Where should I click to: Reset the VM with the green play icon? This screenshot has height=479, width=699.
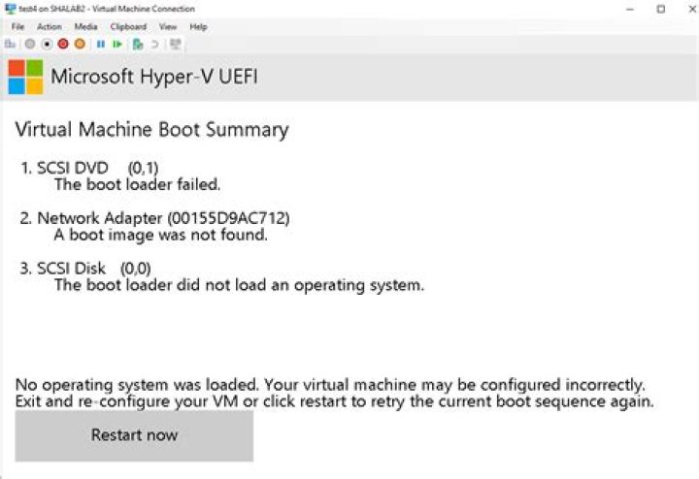pos(117,44)
